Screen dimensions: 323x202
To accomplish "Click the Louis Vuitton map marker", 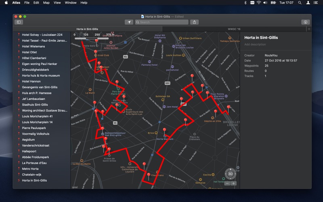I will [183, 55].
